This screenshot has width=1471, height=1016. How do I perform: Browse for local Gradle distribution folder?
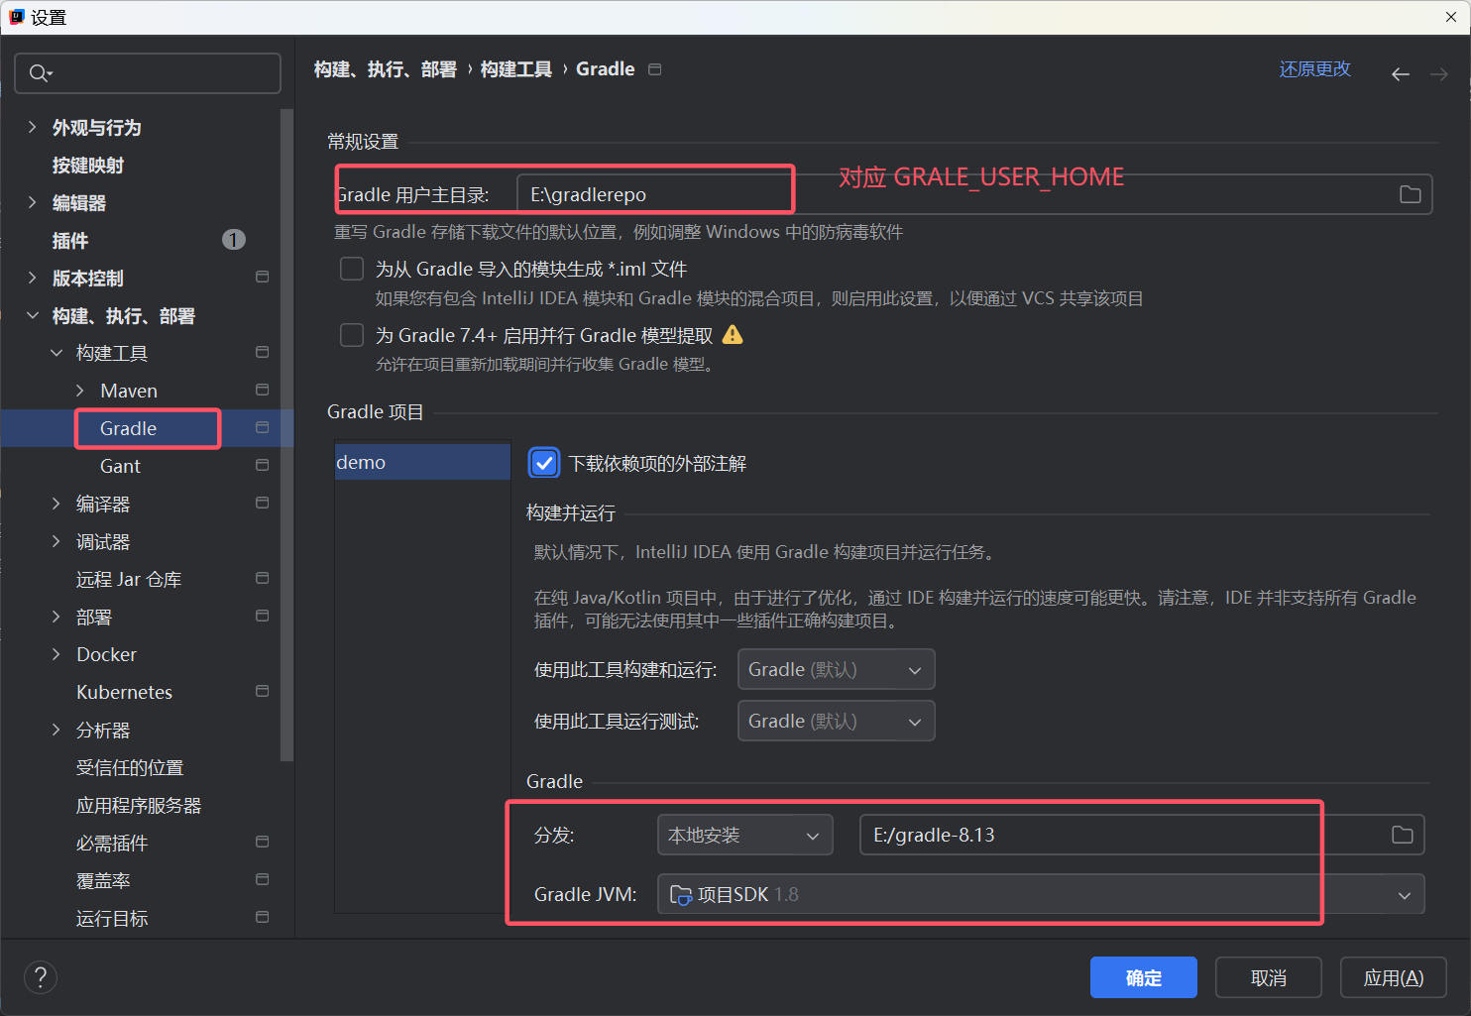pos(1402,835)
